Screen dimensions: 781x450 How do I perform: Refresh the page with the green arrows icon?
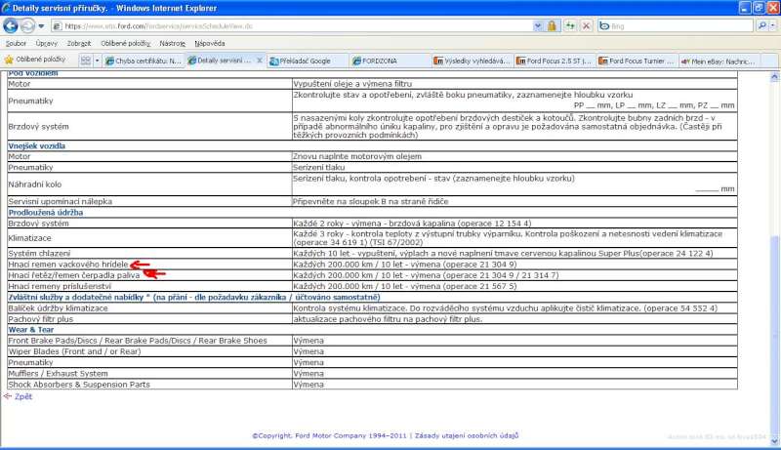(569, 25)
